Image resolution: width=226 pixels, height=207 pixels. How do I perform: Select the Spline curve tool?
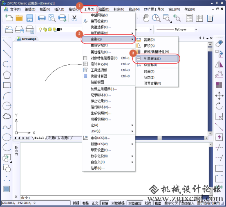7,127
